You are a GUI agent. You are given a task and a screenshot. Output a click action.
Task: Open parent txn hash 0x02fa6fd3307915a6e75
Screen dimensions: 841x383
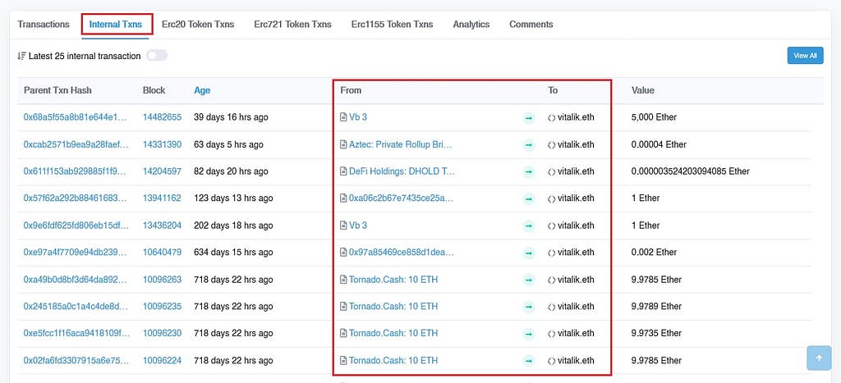(76, 361)
